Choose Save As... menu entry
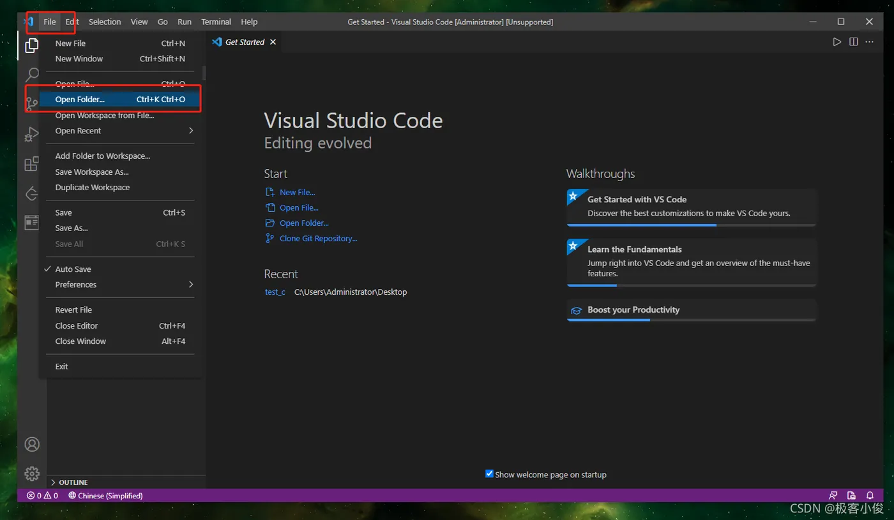The height and width of the screenshot is (520, 894). coord(120,228)
